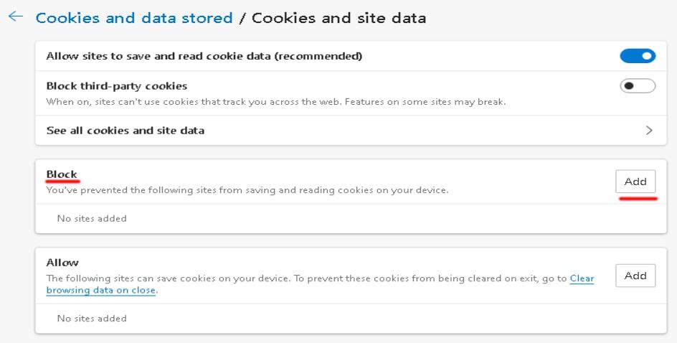Select No sites added under Block
Image resolution: width=677 pixels, height=343 pixels.
92,219
